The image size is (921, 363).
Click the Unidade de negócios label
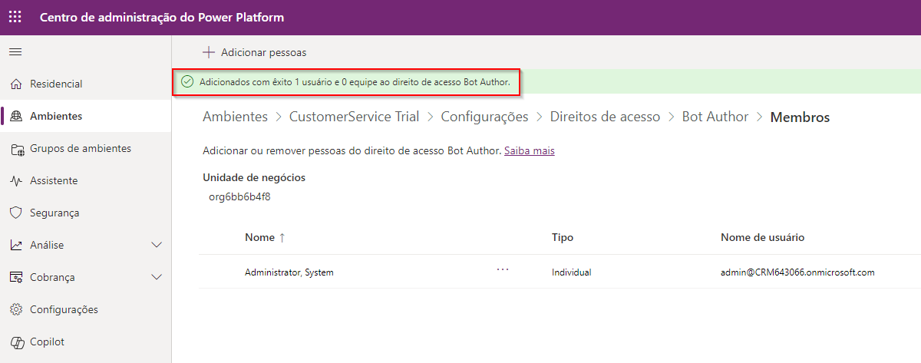coord(254,178)
